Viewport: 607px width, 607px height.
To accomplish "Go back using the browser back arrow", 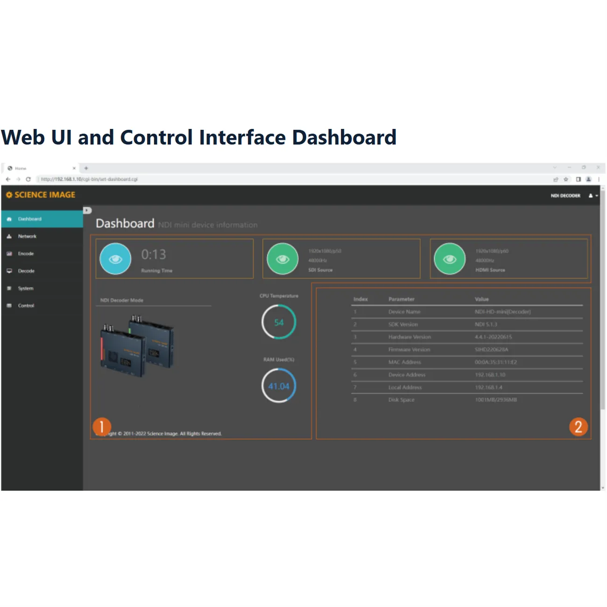I will coord(8,179).
